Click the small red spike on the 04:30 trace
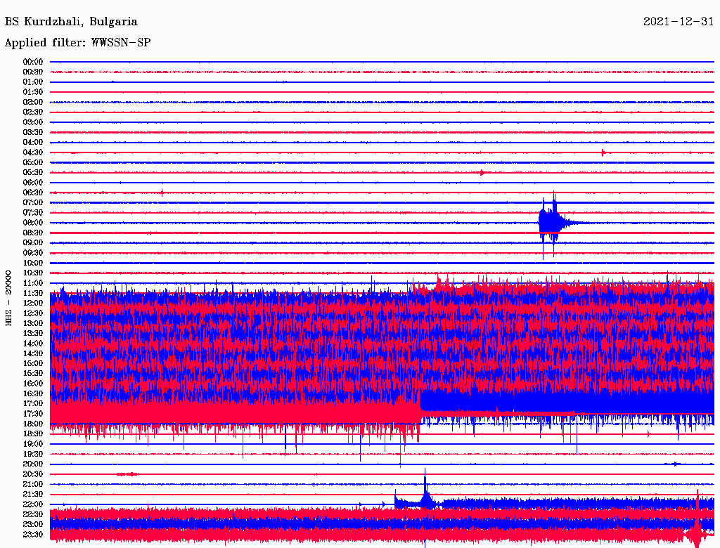This screenshot has height=548, width=720. pyautogui.click(x=603, y=152)
